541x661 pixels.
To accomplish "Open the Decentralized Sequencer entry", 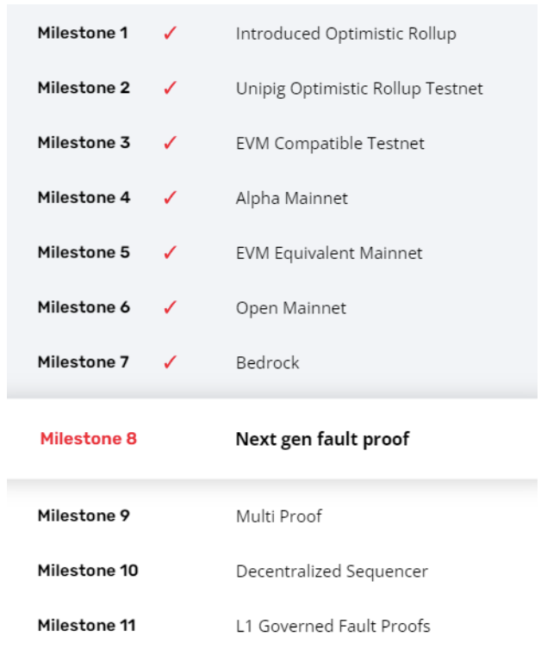I will [332, 571].
